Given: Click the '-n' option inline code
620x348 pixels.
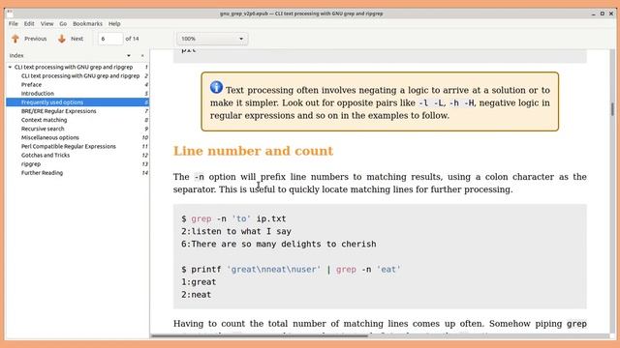Looking at the screenshot, I should (200, 177).
